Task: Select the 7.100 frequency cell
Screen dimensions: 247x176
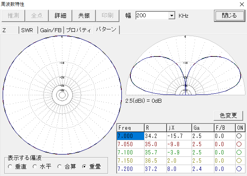Action: [x=130, y=152]
